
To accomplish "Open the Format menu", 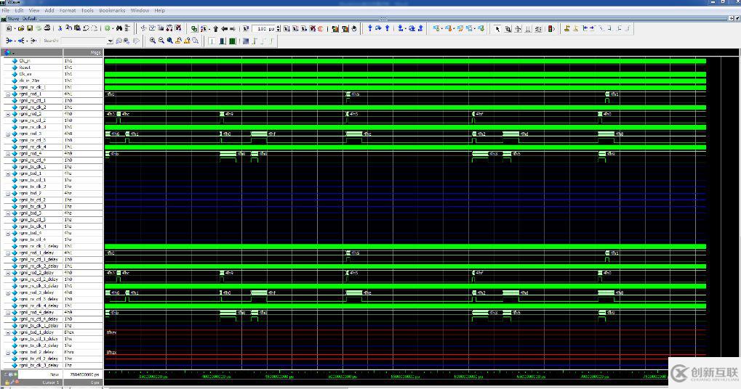I will [68, 11].
